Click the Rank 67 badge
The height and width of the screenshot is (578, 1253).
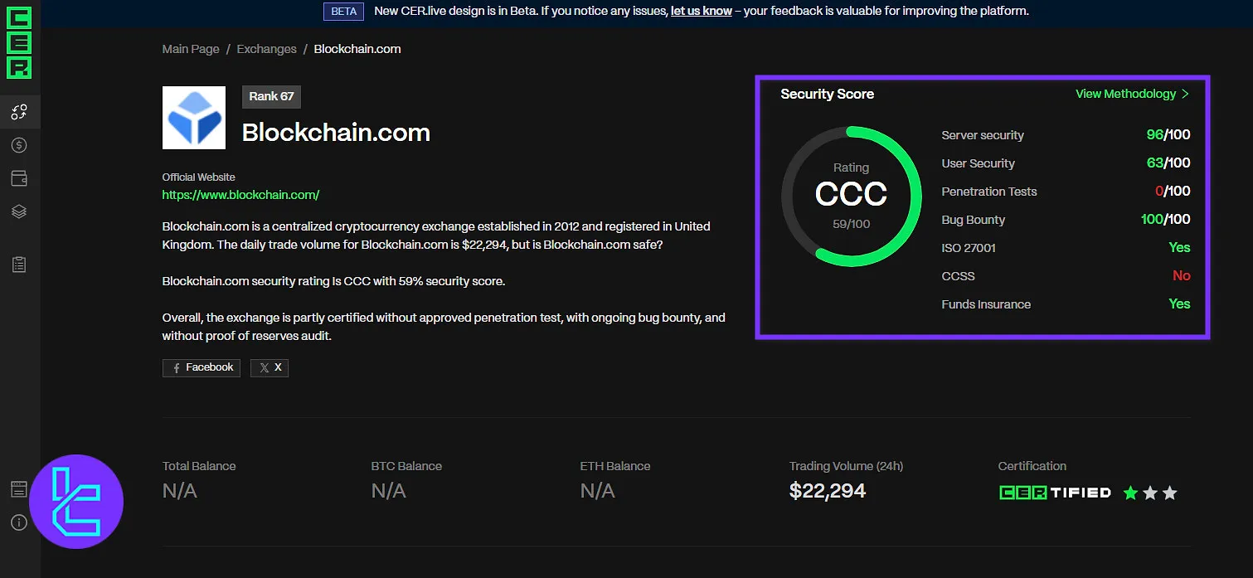pyautogui.click(x=271, y=96)
